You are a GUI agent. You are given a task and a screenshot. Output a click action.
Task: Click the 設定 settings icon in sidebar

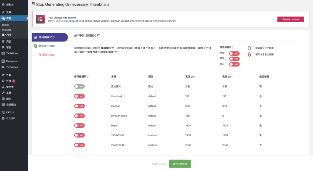tap(3, 98)
